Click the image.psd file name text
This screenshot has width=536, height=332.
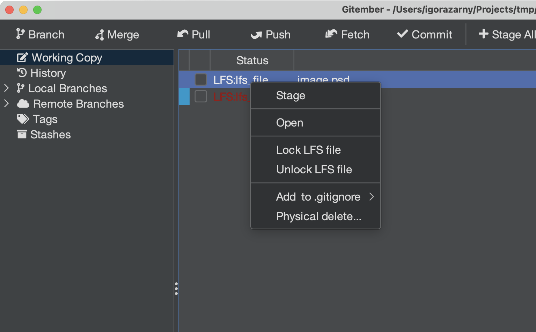tap(323, 80)
